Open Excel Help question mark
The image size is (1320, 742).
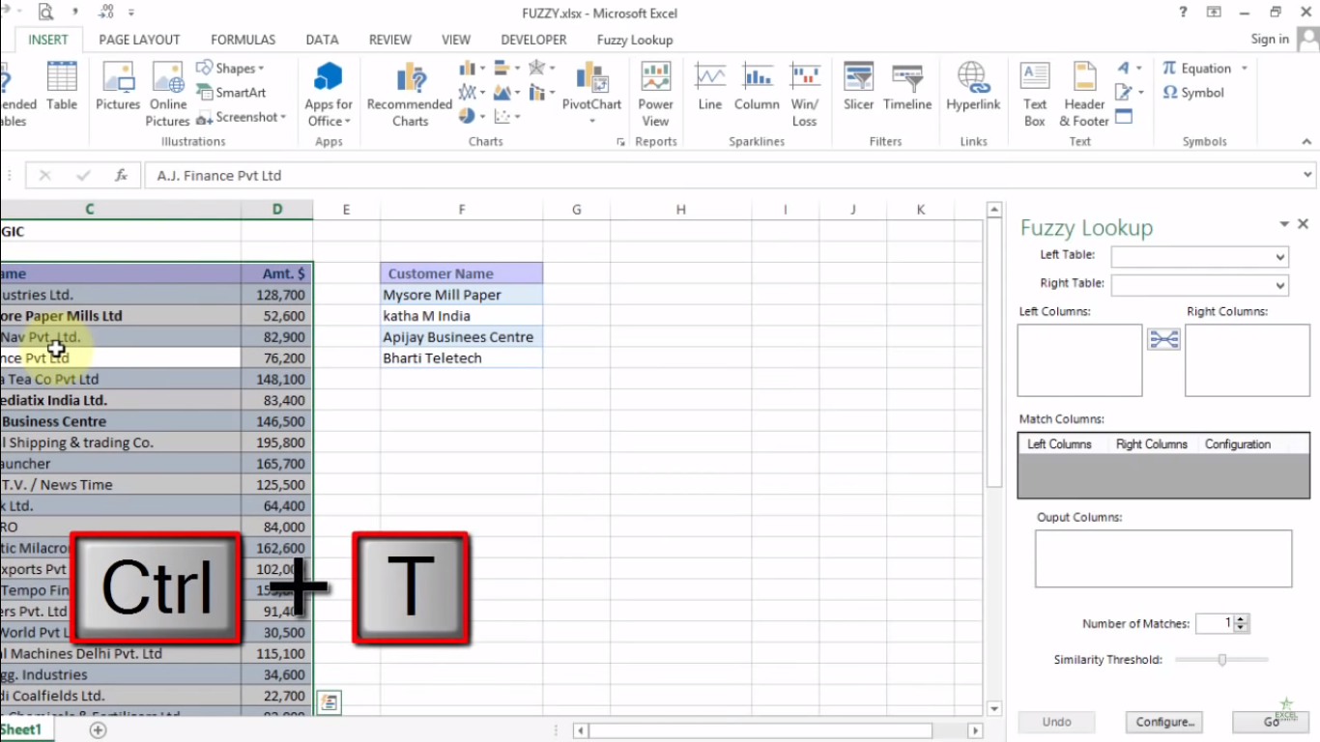click(x=1183, y=13)
